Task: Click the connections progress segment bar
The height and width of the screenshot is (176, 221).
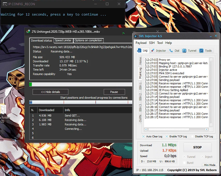Action: click(81, 102)
